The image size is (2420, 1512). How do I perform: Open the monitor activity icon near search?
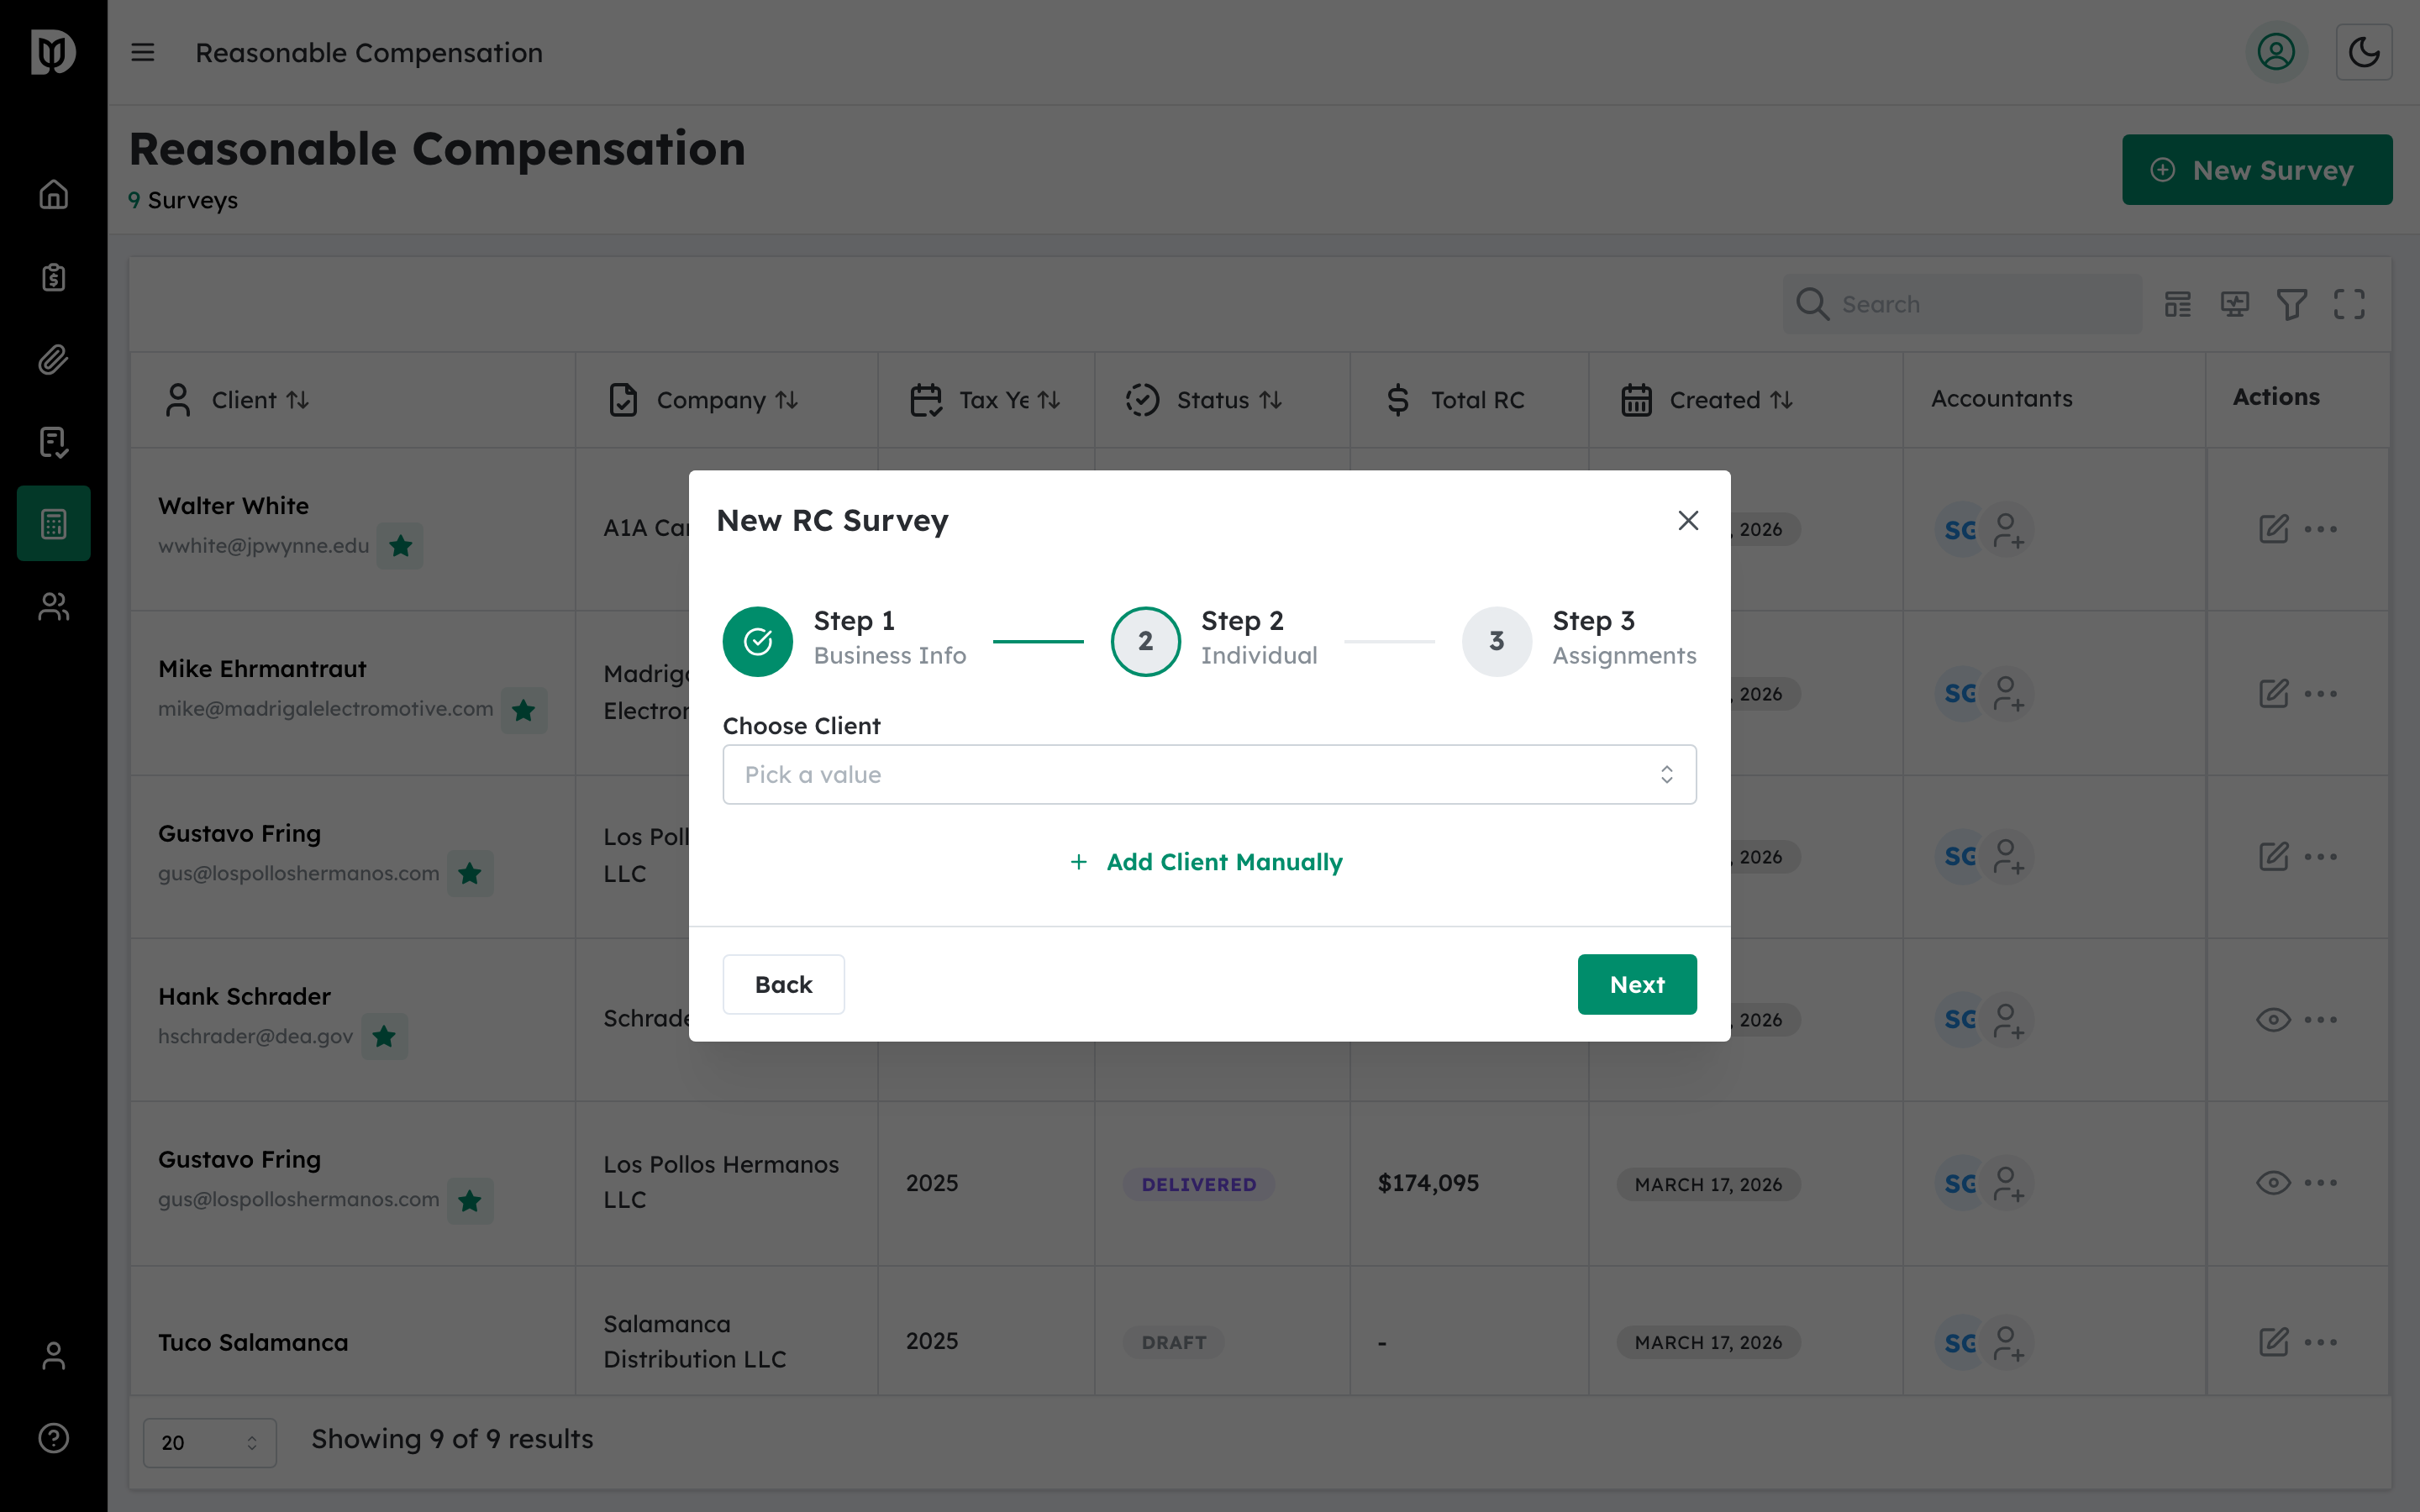coord(2234,304)
